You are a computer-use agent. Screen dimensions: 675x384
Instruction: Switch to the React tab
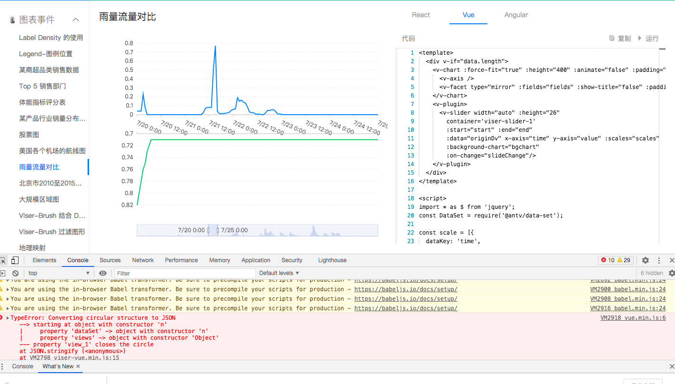coord(421,15)
